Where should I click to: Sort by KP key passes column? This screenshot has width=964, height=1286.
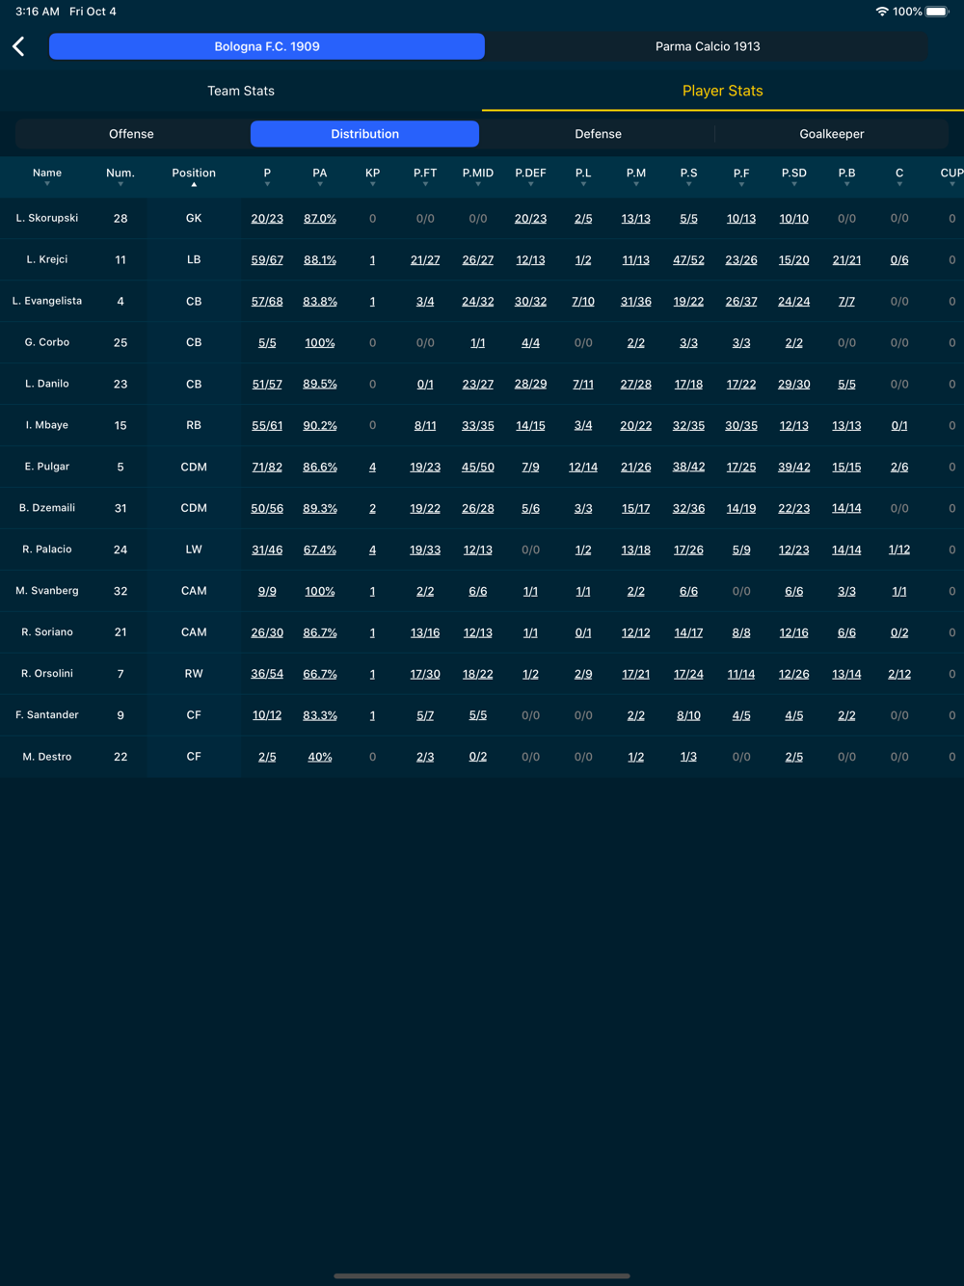(373, 175)
